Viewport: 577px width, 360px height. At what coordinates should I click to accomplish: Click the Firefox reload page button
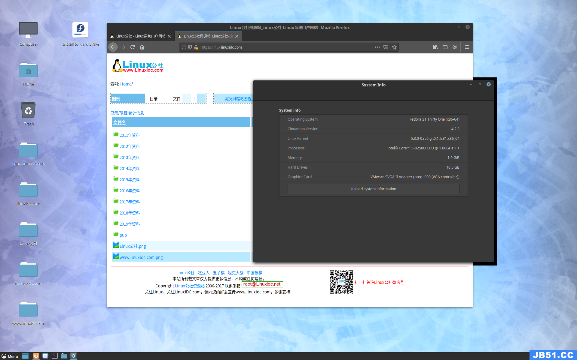click(x=133, y=47)
